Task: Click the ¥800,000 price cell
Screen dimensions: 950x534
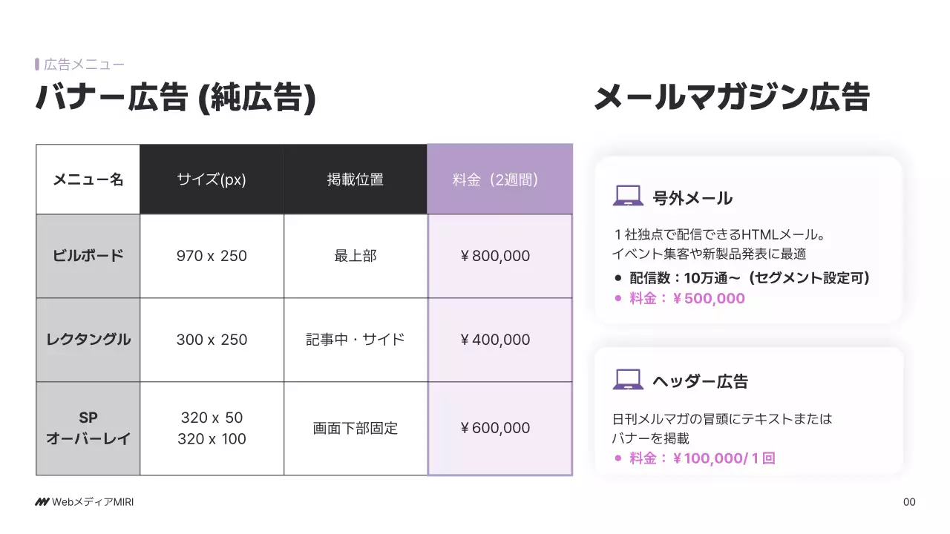Action: click(499, 256)
